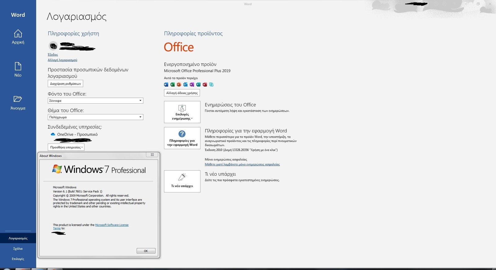Click the Πληροφορίες χρήστη heading
This screenshot has height=270, width=496.
pos(73,33)
